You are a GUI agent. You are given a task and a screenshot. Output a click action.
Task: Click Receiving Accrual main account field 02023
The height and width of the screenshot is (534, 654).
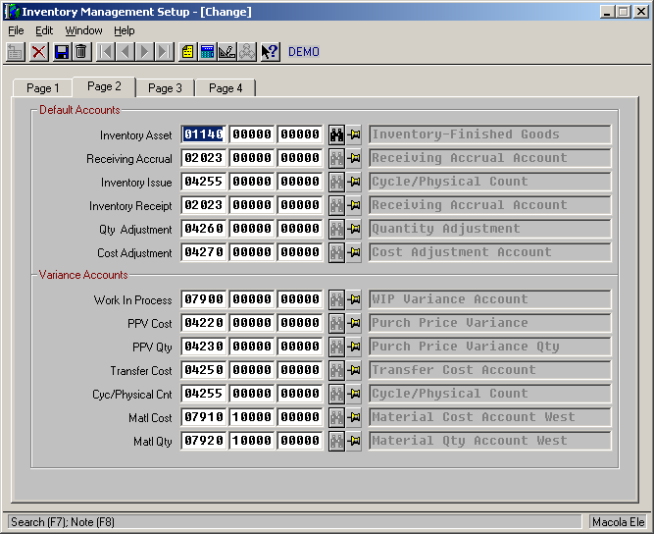(x=204, y=158)
